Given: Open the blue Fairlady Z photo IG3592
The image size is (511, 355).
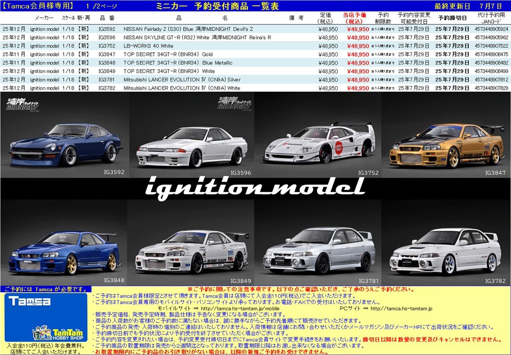Looking at the screenshot, I should pos(64,134).
